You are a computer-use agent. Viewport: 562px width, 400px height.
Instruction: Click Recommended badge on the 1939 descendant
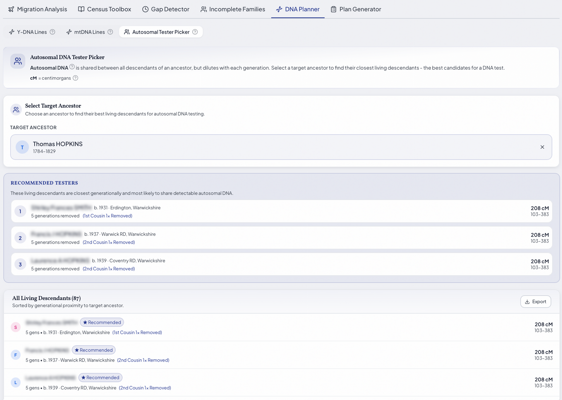point(100,377)
